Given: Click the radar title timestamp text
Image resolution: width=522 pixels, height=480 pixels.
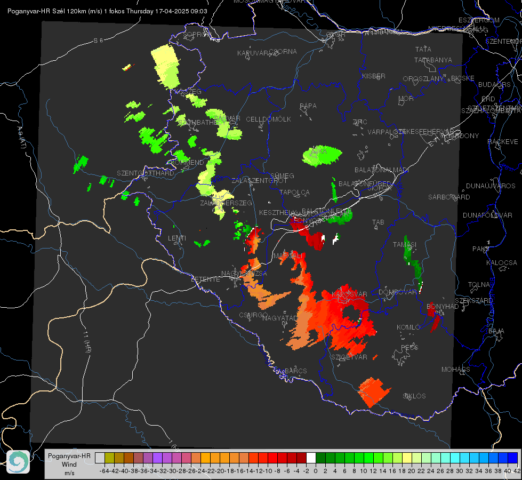Looking at the screenshot, I should tap(107, 11).
